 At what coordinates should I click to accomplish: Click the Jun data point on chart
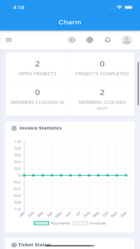point(70,175)
